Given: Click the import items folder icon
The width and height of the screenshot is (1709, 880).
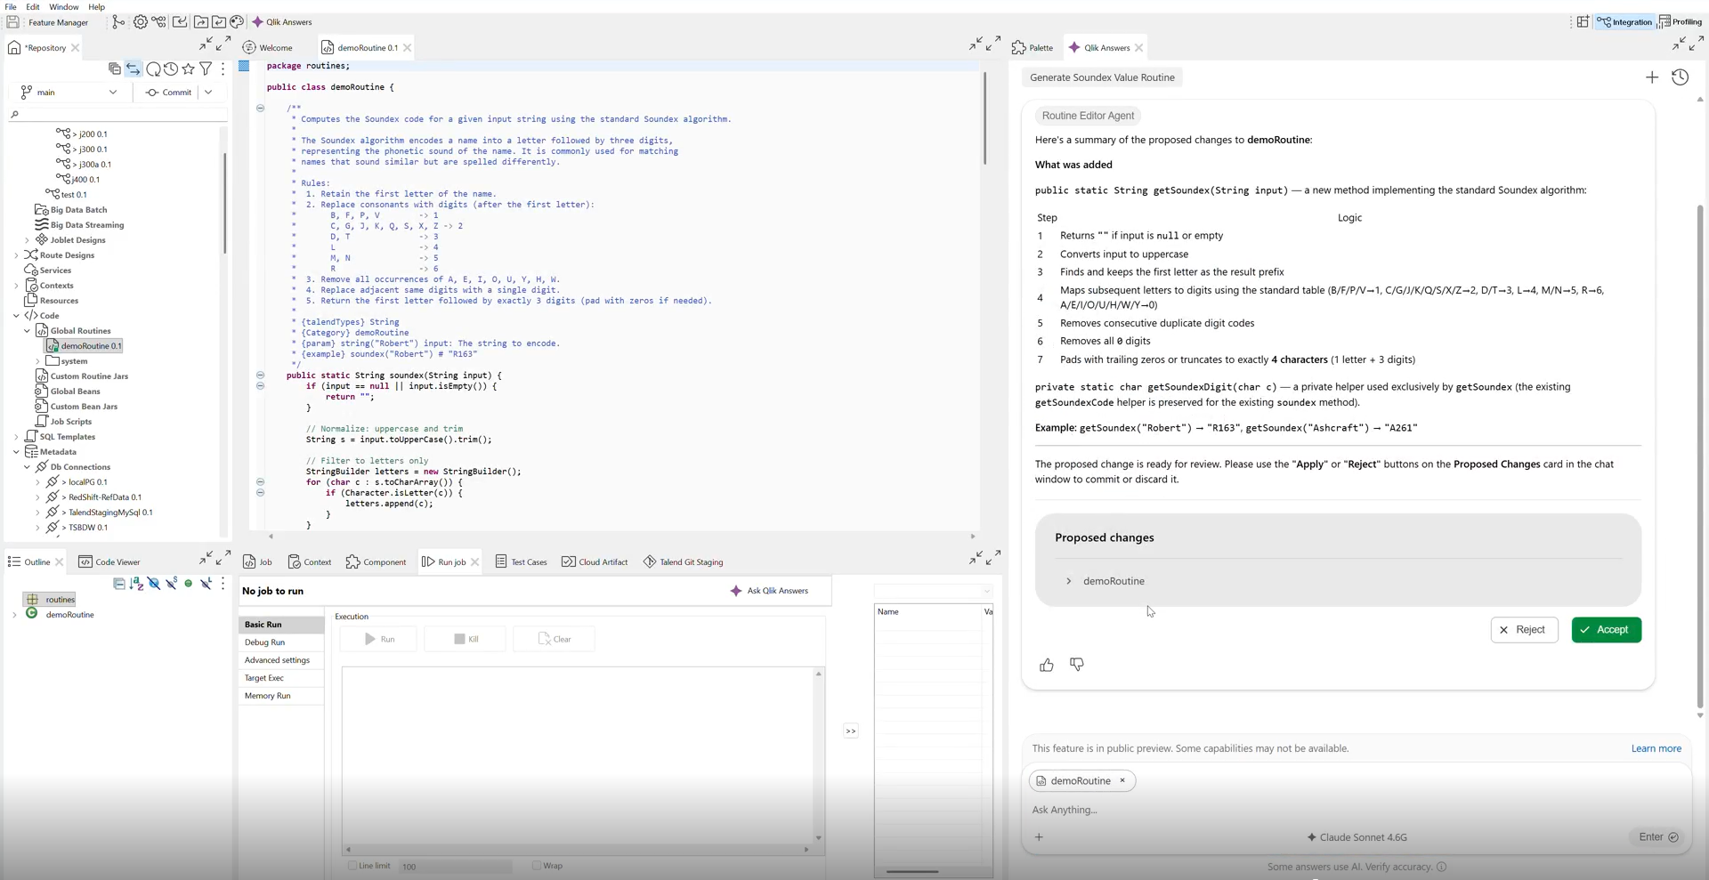Looking at the screenshot, I should [219, 21].
